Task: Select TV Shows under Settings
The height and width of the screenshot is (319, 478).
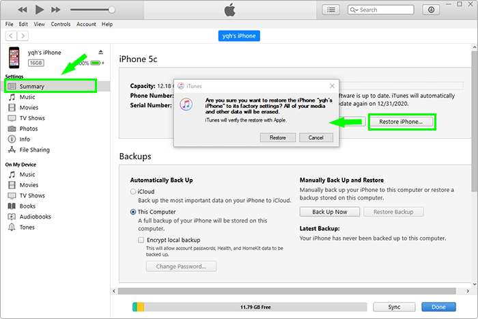Action: [x=31, y=118]
